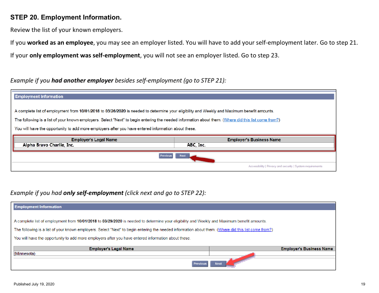This screenshot has height=293, width=379.
Task: Click the 'System requirements' footer link
Action: point(309,166)
